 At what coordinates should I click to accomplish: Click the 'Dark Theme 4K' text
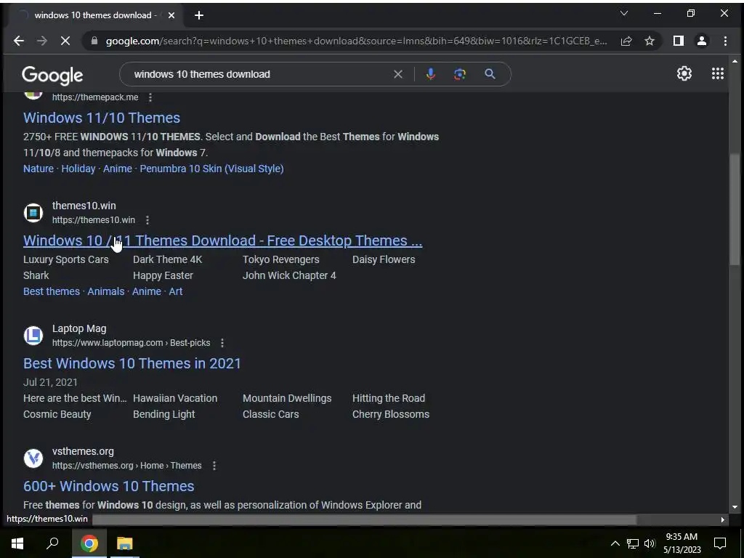[168, 259]
